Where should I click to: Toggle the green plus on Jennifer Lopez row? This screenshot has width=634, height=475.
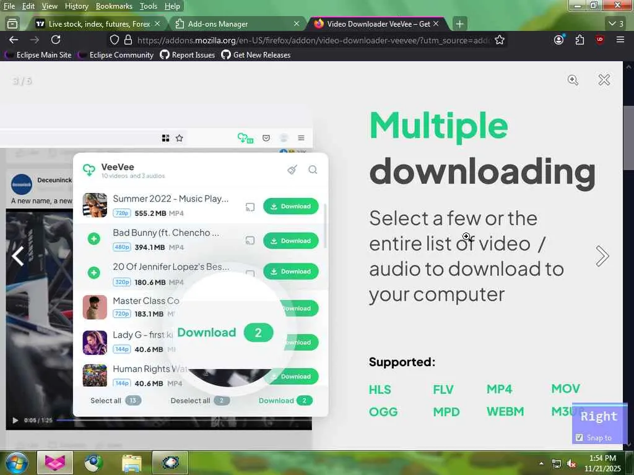(94, 273)
